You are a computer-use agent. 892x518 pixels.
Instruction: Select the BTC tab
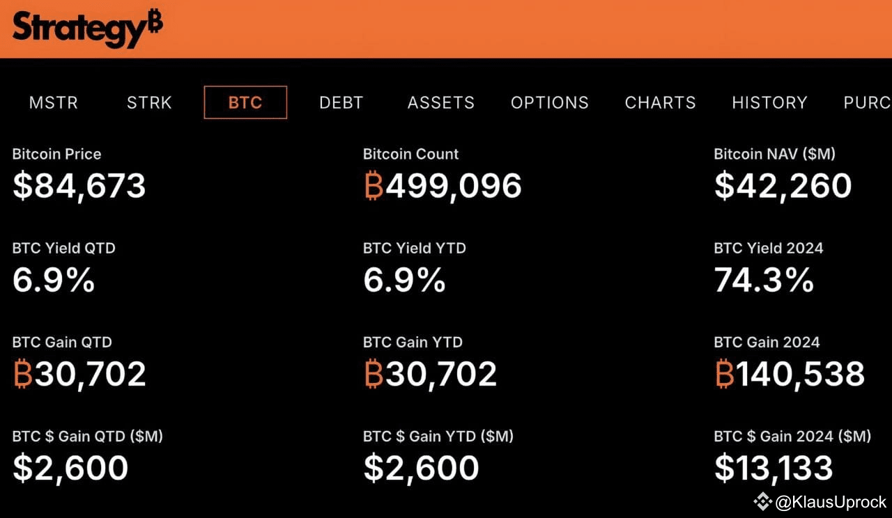coord(245,102)
